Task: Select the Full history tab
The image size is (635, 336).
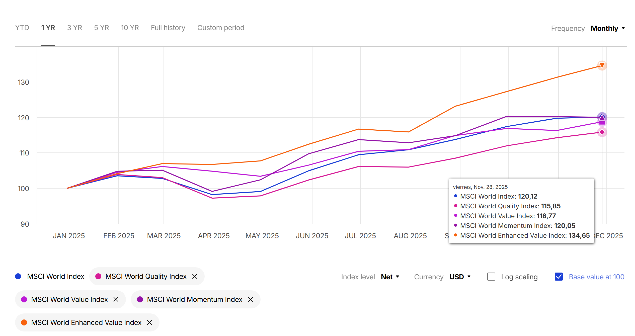Action: [x=168, y=28]
